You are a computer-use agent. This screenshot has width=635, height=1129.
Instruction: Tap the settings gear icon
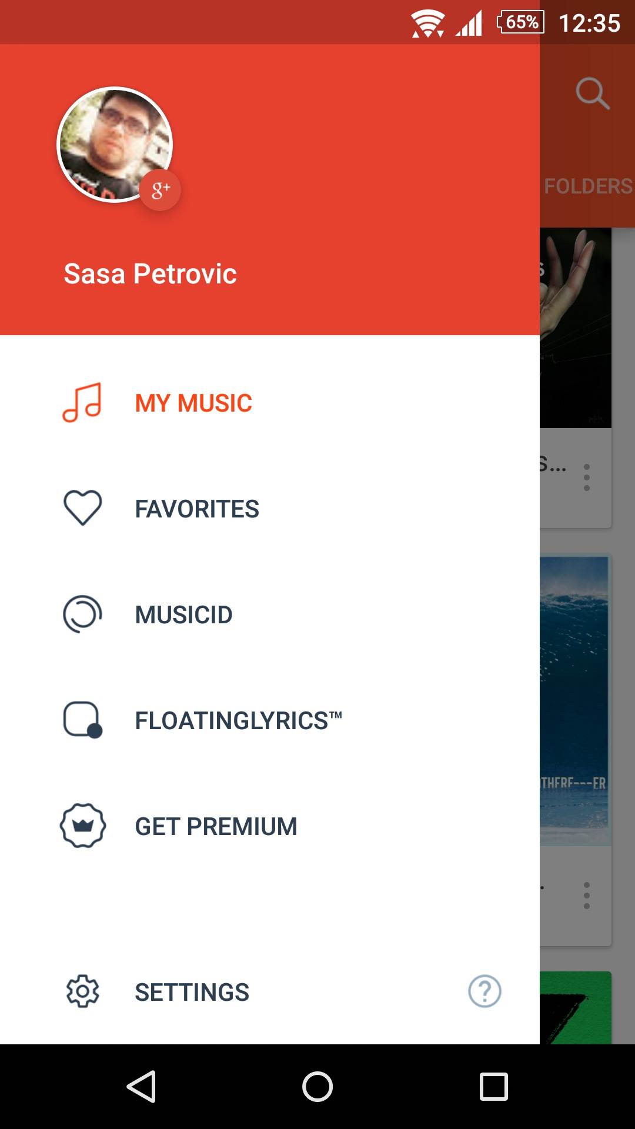tap(82, 992)
